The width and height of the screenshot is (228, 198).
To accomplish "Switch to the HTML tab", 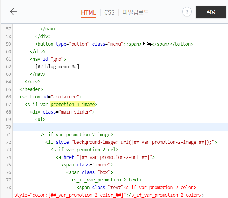I will coord(88,12).
